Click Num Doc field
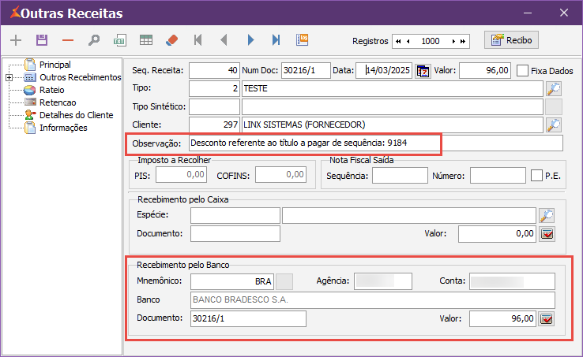 click(306, 70)
